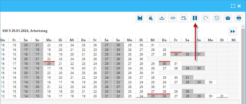
Task: Select the Mi 26 cell
Action: (x=153, y=68)
